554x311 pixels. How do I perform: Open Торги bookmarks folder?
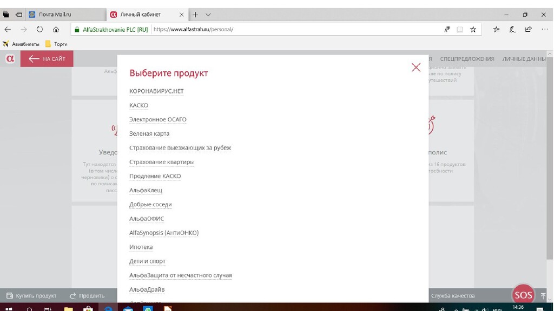point(56,44)
